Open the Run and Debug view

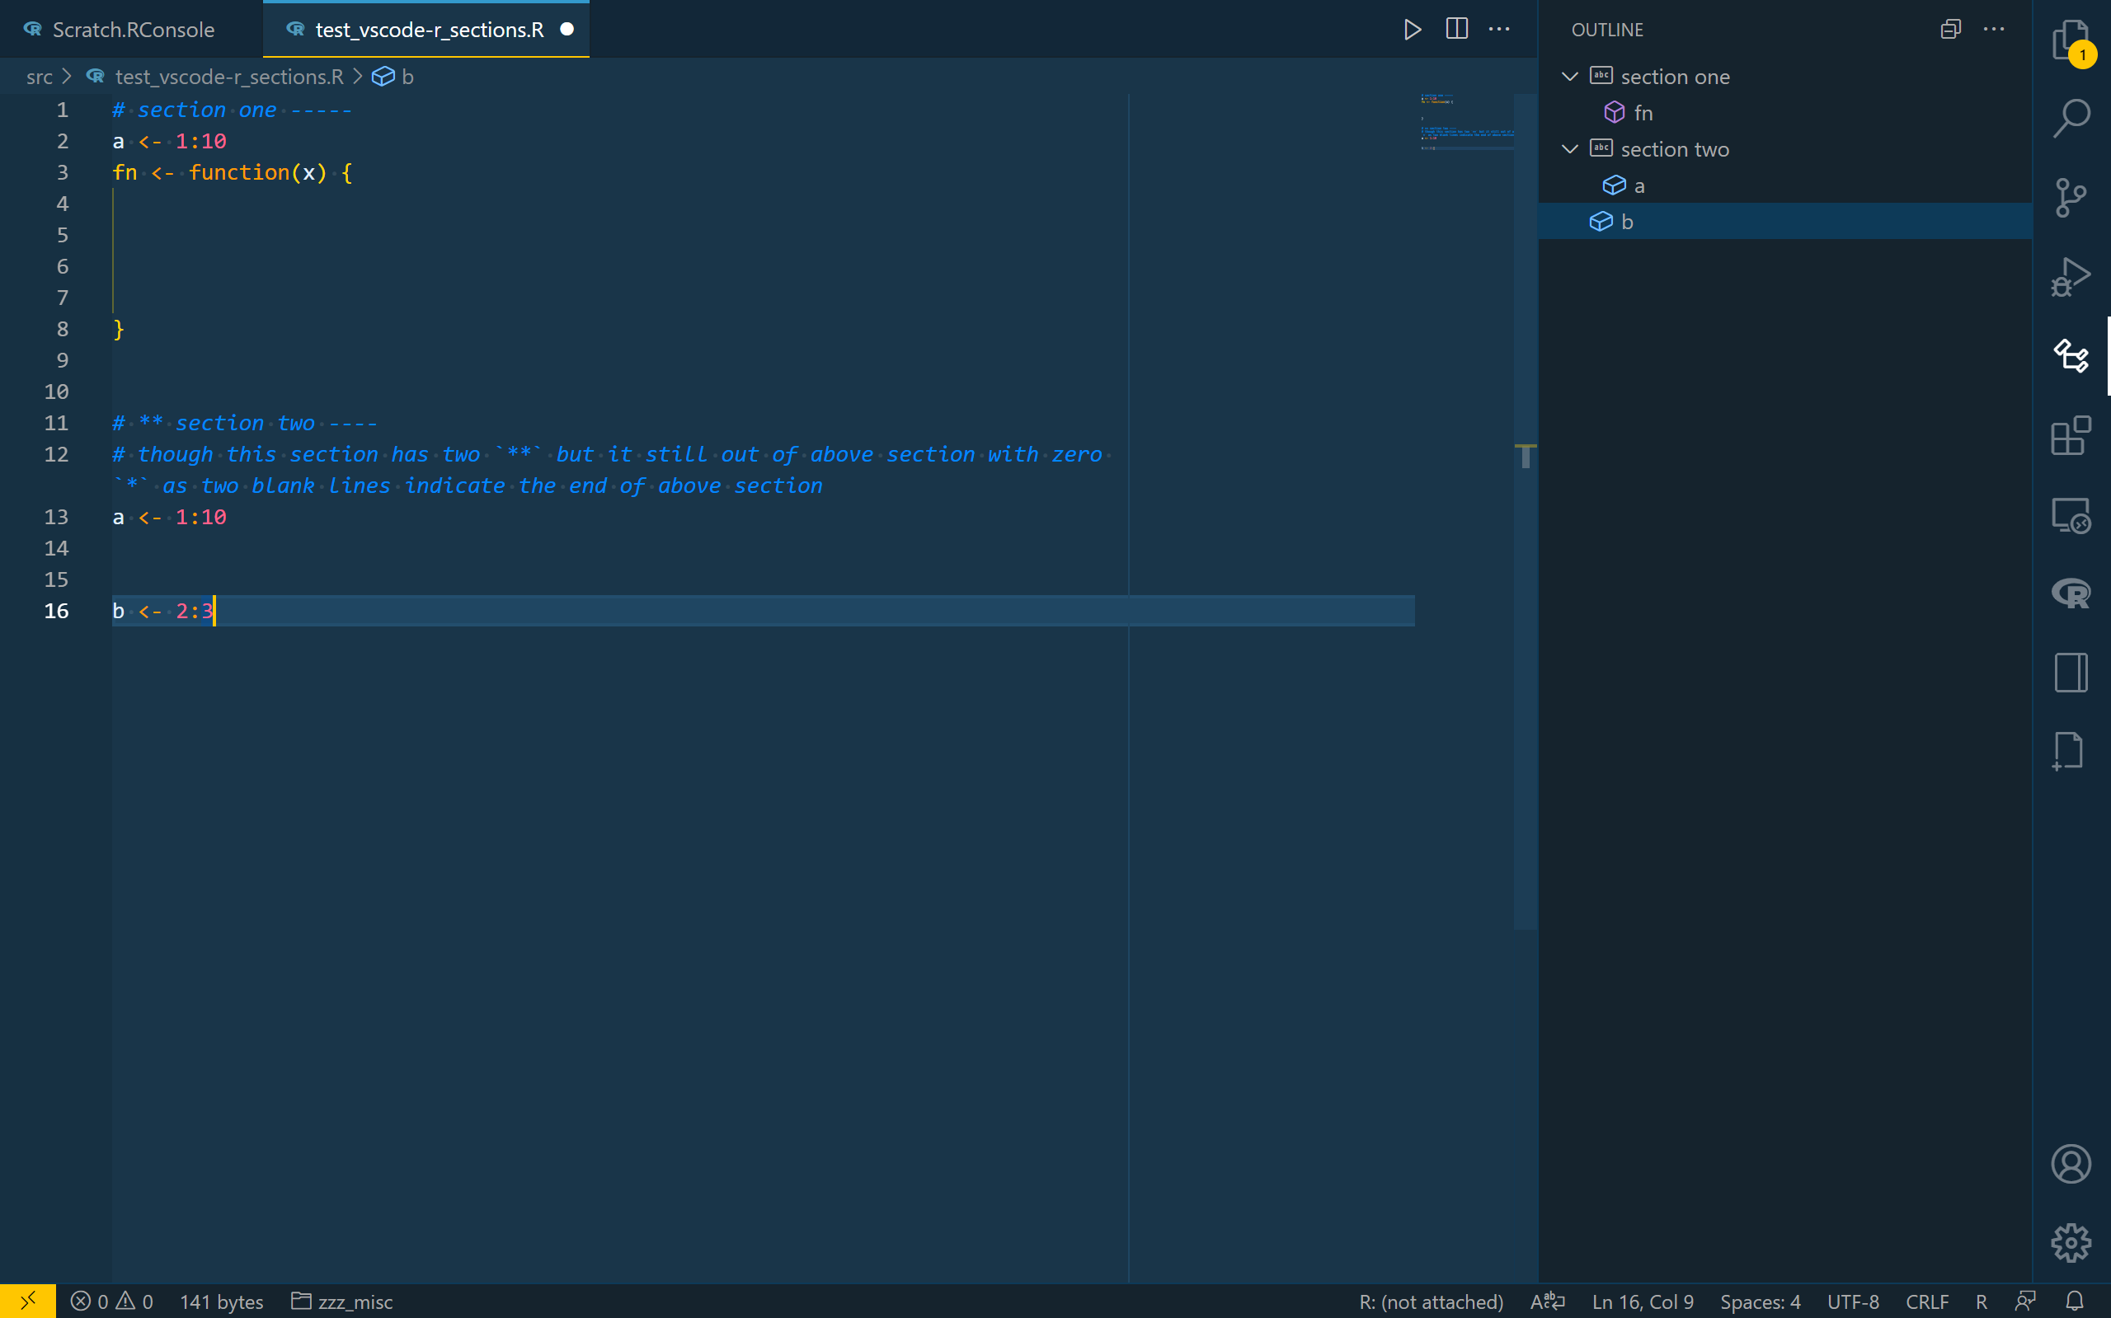(2070, 277)
